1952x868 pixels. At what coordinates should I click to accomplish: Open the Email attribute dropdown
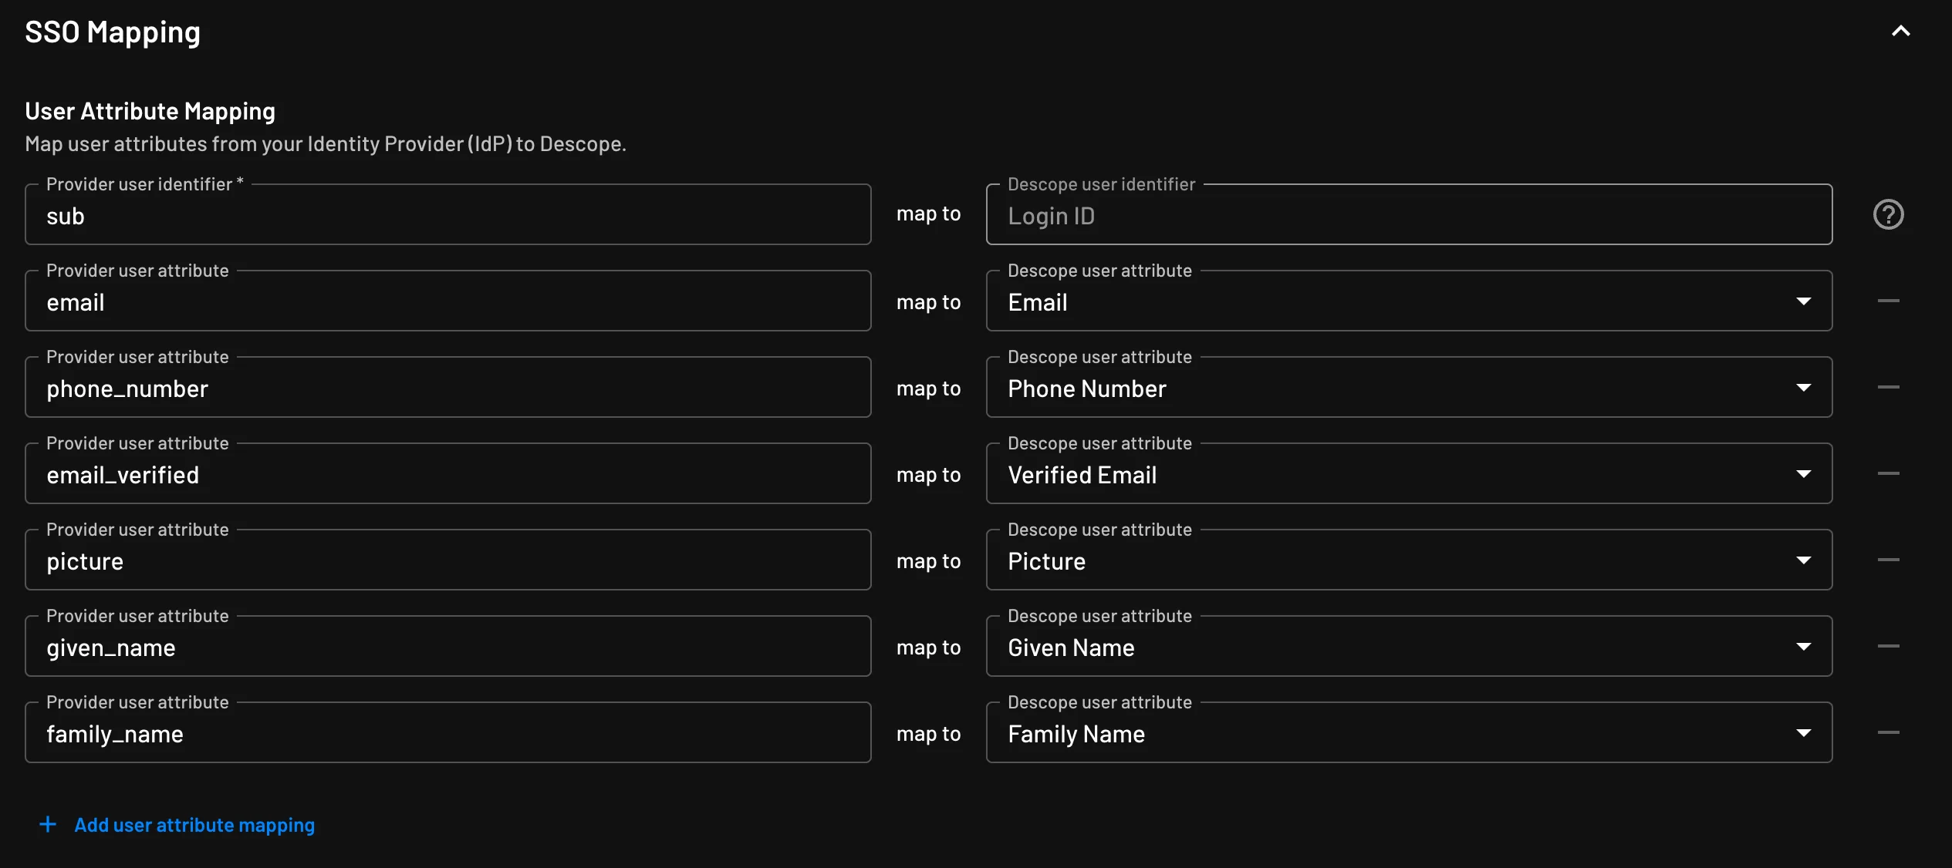tap(1803, 301)
